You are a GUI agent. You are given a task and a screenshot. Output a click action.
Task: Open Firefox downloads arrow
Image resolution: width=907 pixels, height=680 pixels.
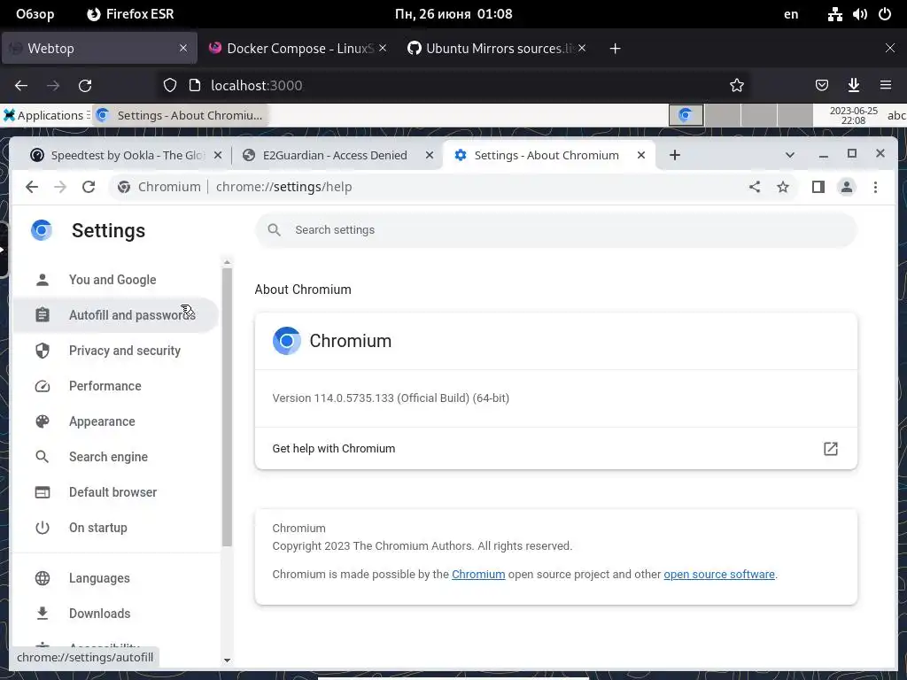(x=853, y=86)
